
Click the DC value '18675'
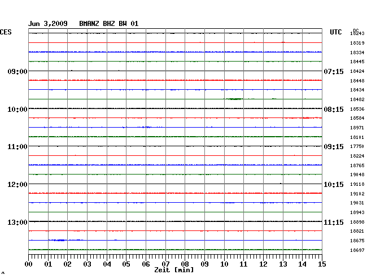pyautogui.click(x=357, y=241)
